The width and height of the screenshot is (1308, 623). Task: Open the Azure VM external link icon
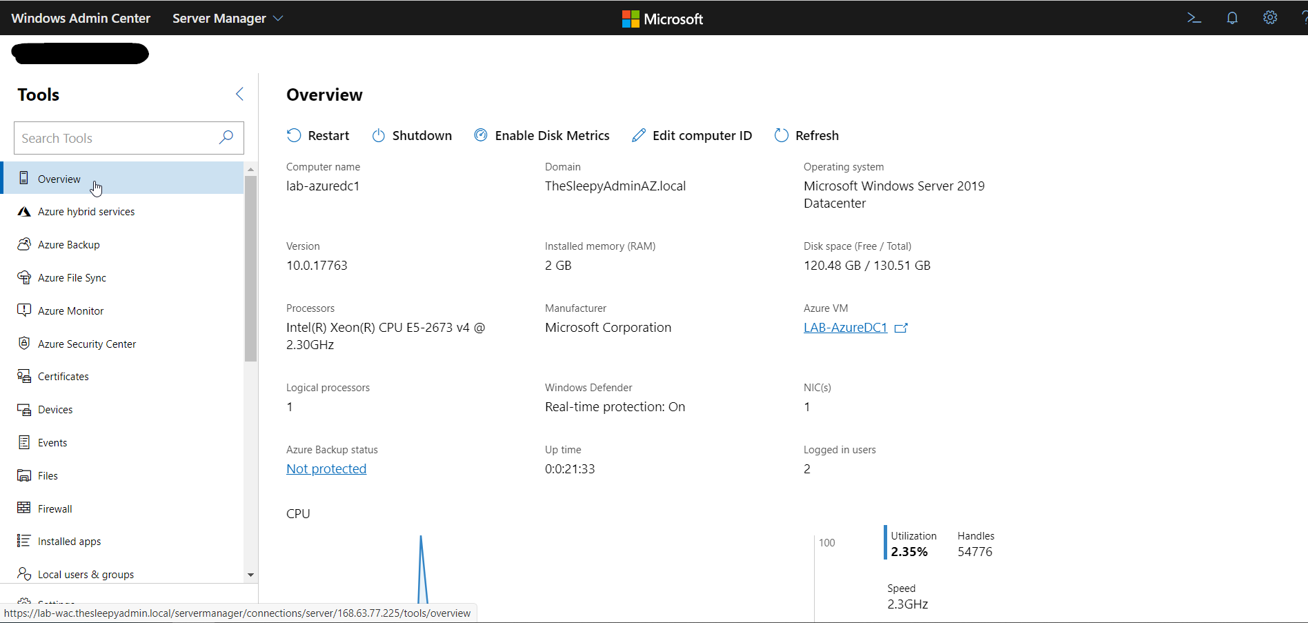point(901,328)
